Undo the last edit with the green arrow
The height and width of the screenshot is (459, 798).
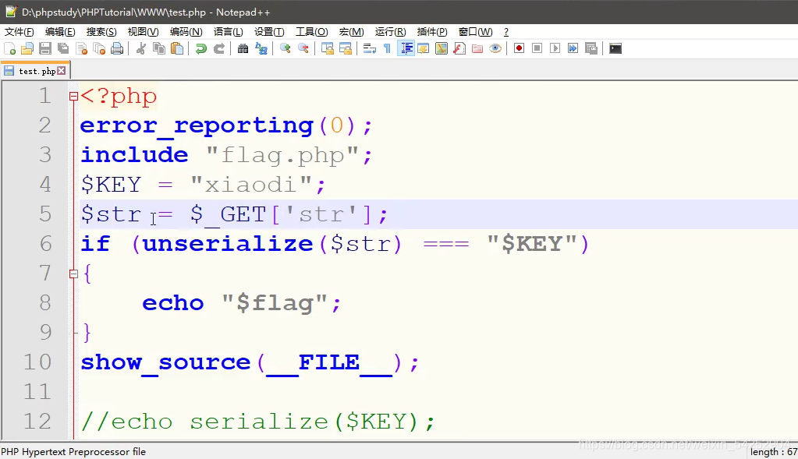(x=201, y=48)
